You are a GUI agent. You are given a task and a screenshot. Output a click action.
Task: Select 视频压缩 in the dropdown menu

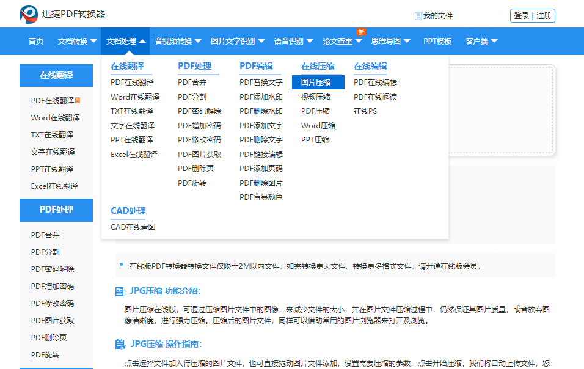click(x=315, y=97)
